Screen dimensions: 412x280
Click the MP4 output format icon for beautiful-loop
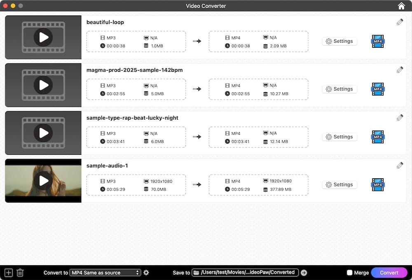pyautogui.click(x=377, y=41)
